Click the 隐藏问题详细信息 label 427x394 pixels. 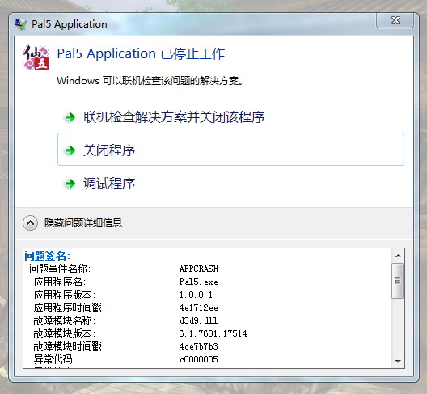83,222
